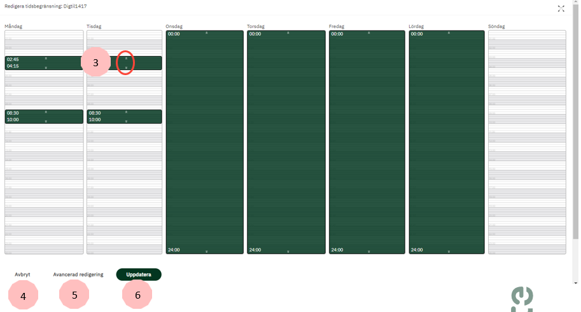Click the Måndag column header
This screenshot has width=581, height=312.
13,26
